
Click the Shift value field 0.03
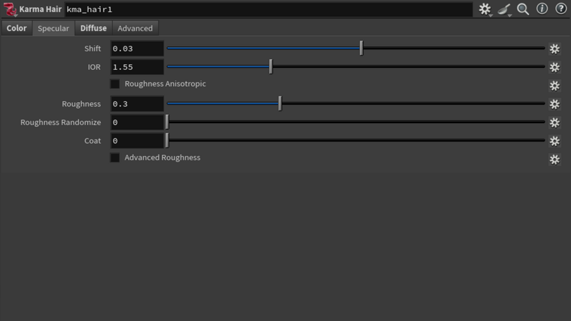(x=137, y=48)
